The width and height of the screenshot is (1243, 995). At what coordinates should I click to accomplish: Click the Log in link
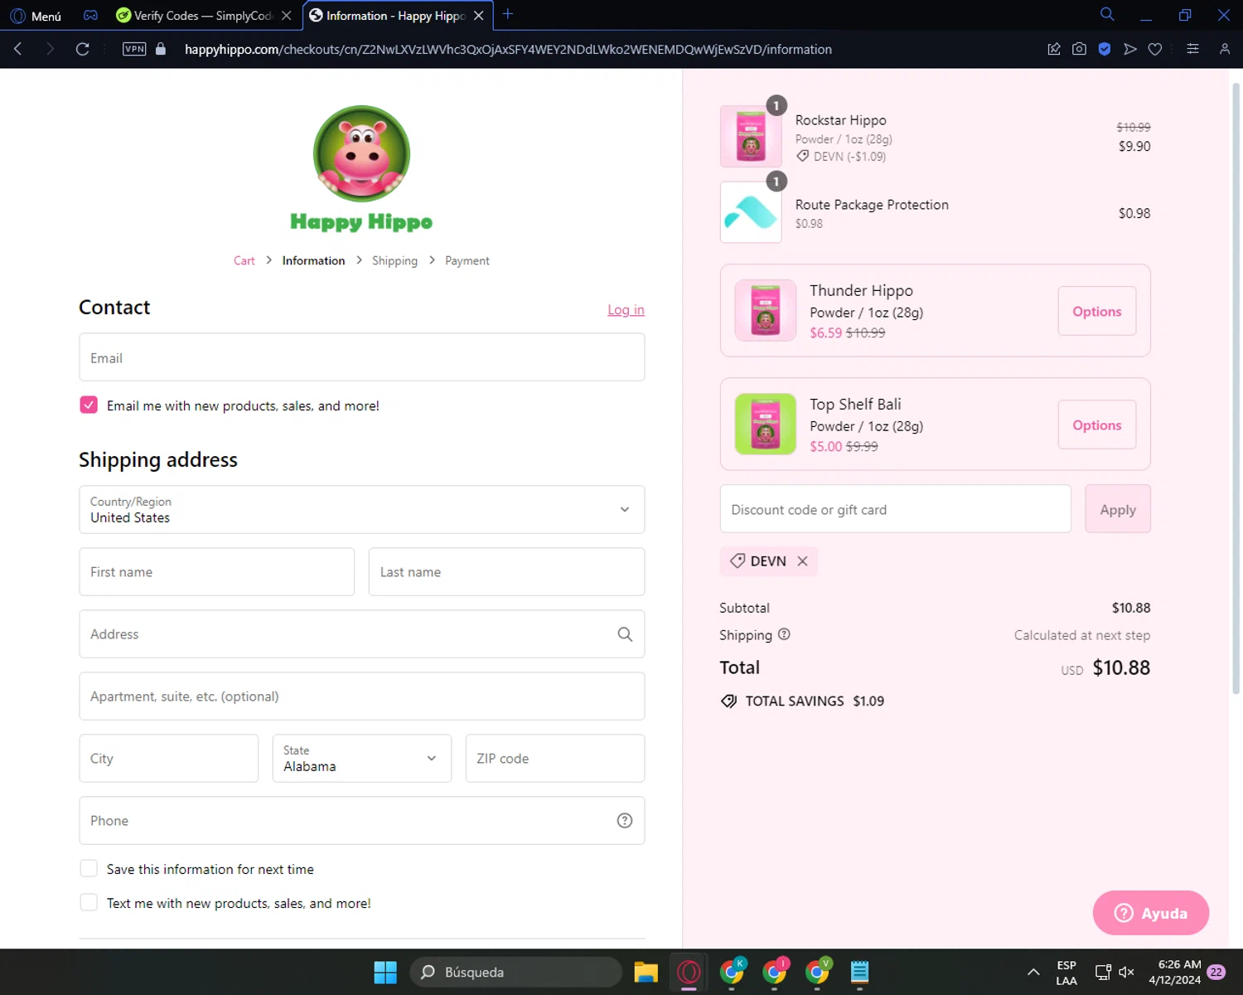pyautogui.click(x=626, y=309)
